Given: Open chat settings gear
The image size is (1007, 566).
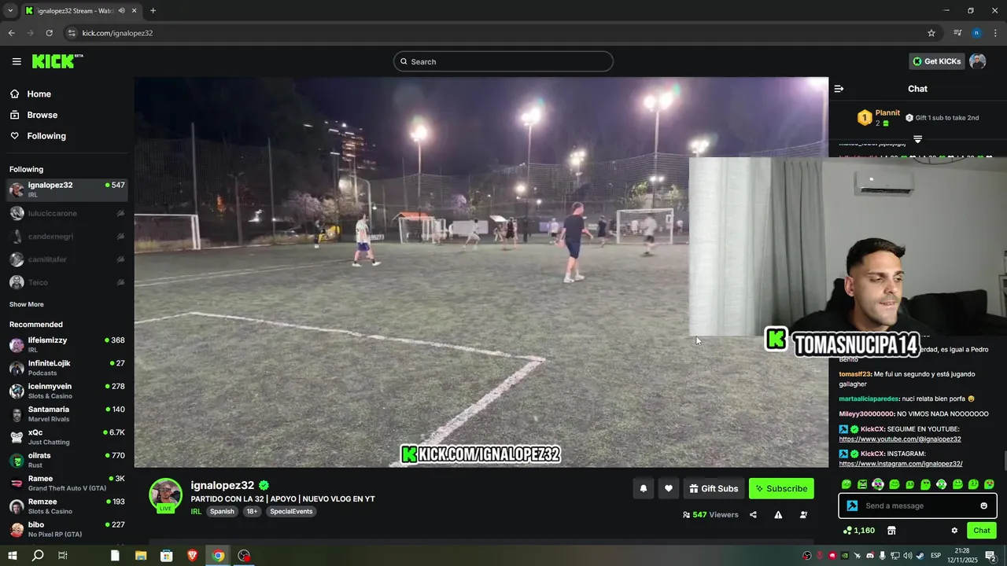Looking at the screenshot, I should point(954,531).
